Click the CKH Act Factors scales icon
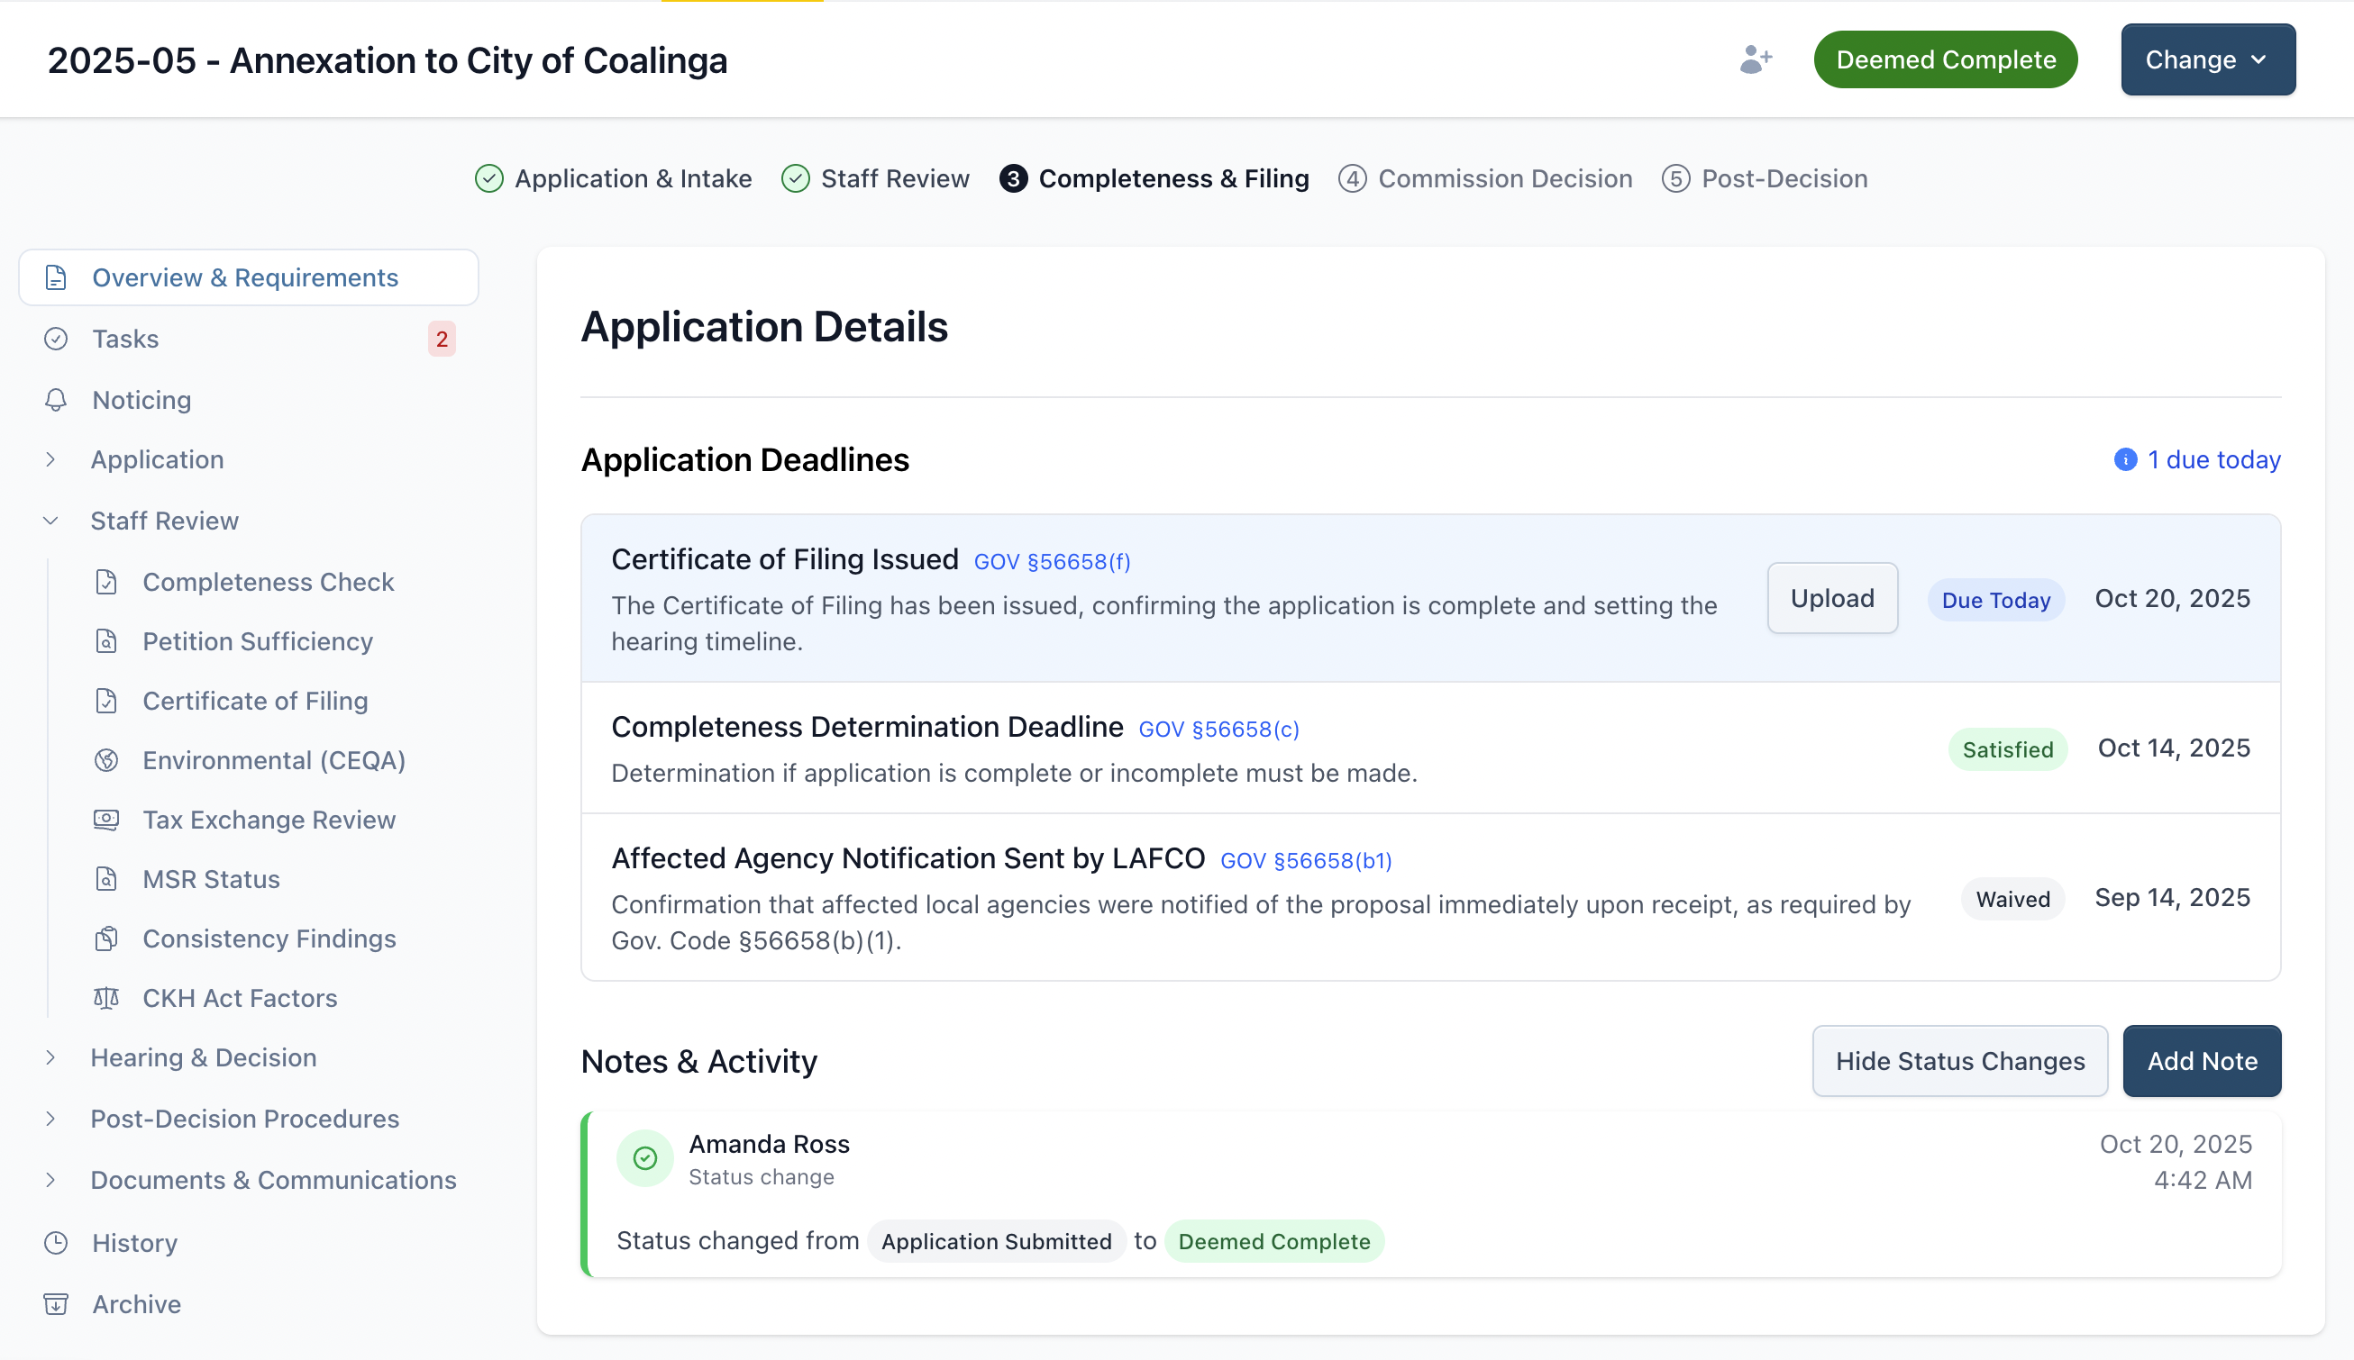This screenshot has width=2354, height=1360. click(x=105, y=997)
